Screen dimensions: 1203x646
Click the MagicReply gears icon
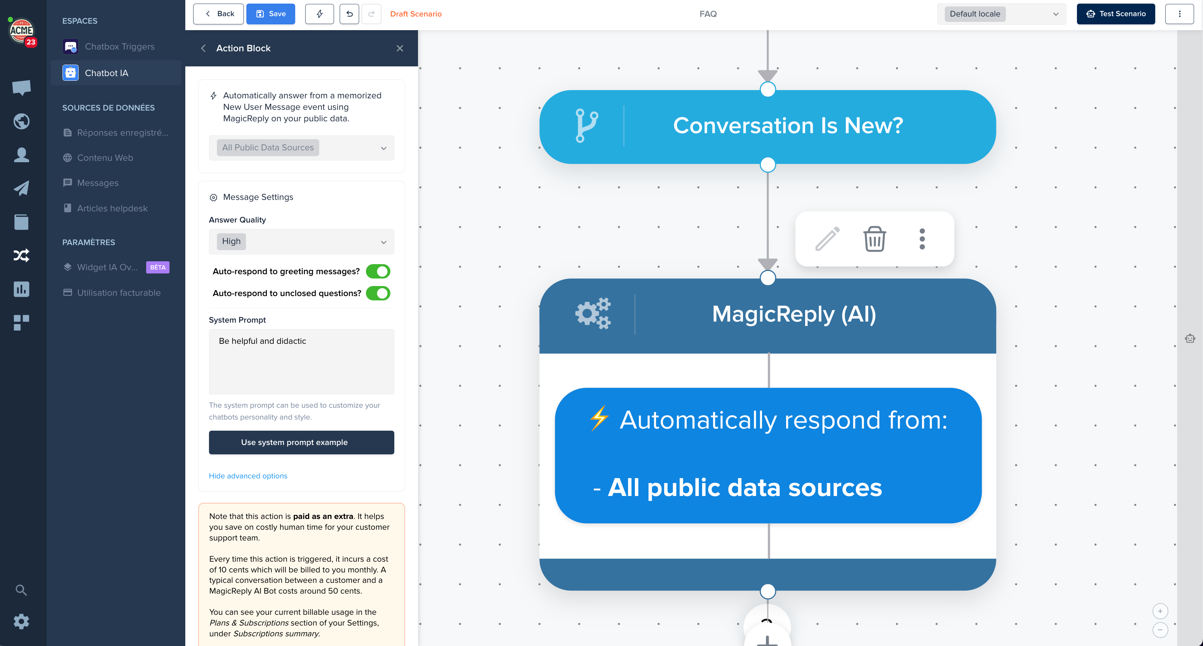(593, 313)
